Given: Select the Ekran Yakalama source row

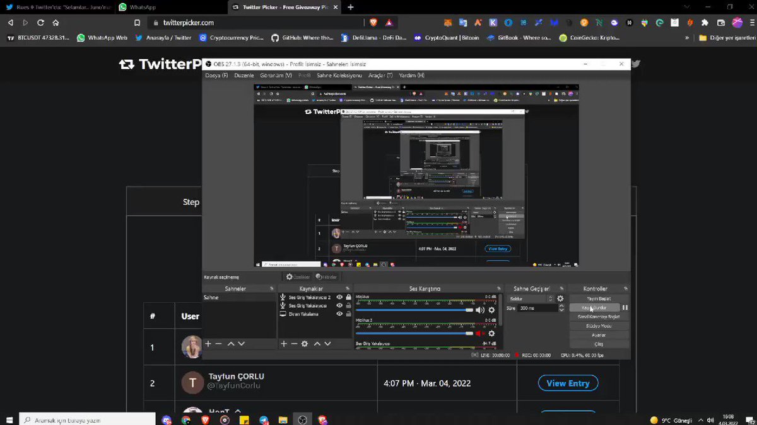Looking at the screenshot, I should click(315, 314).
